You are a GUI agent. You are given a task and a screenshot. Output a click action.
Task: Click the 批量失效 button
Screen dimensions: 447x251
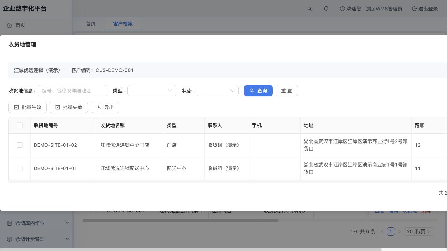69,107
